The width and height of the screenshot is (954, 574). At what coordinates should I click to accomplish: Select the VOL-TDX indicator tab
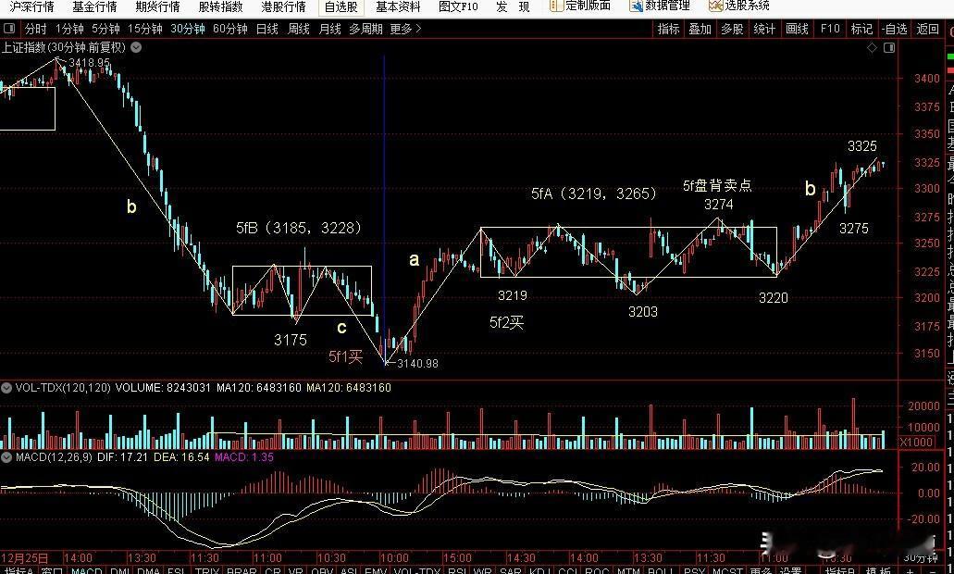point(416,570)
